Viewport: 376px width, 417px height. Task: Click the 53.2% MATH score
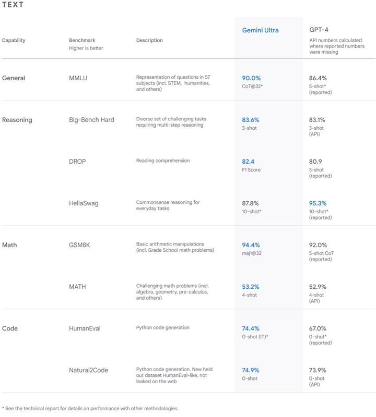(251, 287)
